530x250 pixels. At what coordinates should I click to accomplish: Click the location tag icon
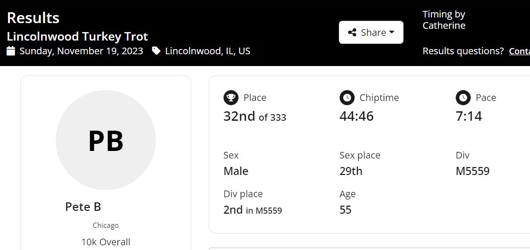(x=156, y=51)
